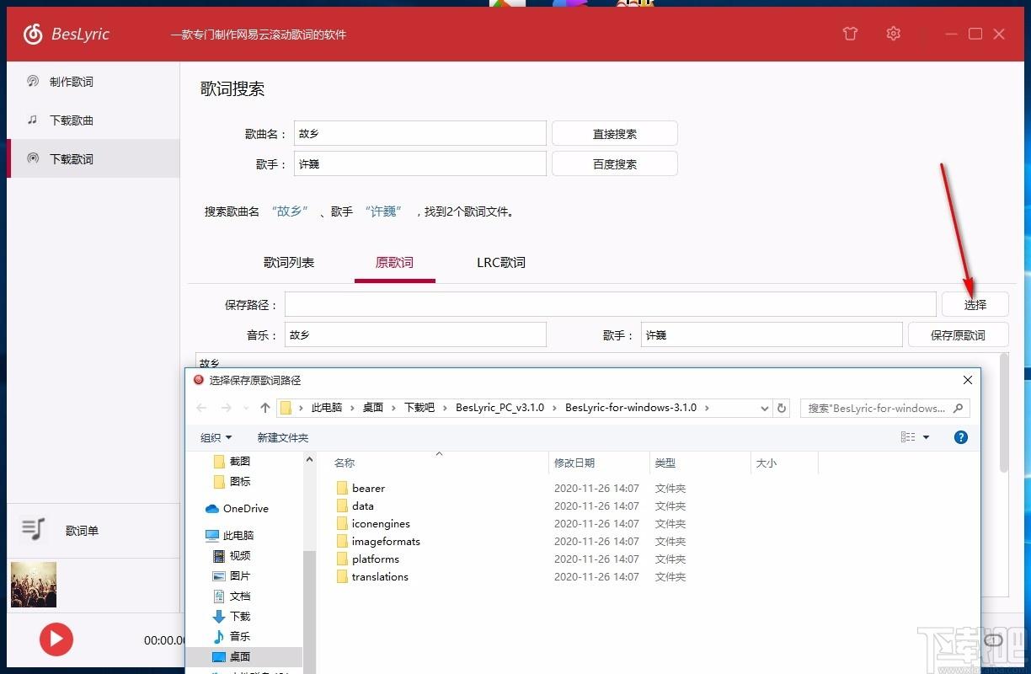Open recent locations dropdown arrow

246,408
